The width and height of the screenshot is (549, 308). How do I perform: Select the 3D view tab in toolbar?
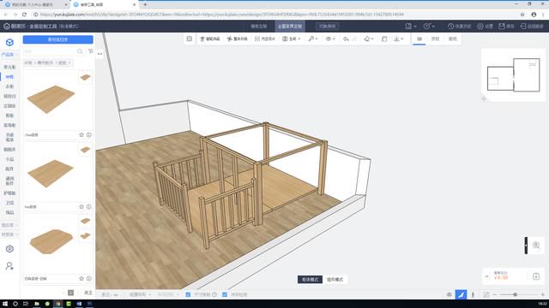click(x=419, y=38)
